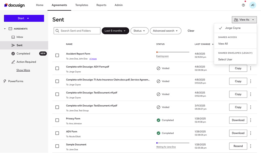
Task: Tick the Privacy Form checkbox
Action: (x=57, y=120)
